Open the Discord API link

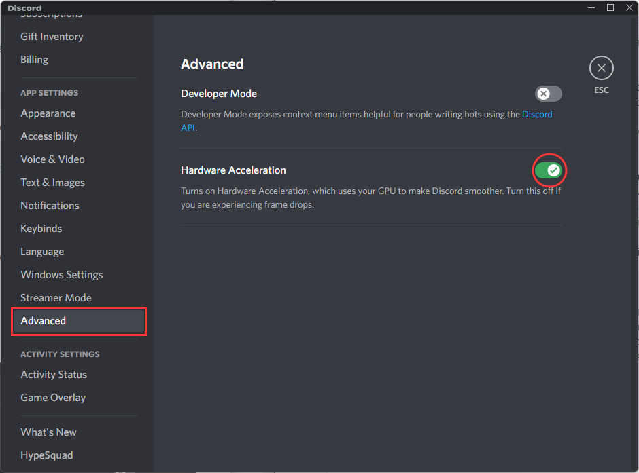tap(537, 114)
